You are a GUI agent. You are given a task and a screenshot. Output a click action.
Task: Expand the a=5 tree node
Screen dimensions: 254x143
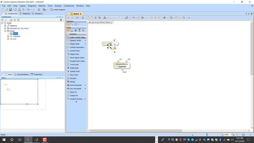(x=8, y=39)
